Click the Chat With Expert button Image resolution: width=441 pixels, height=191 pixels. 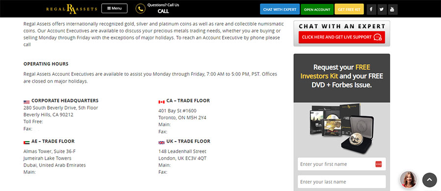(x=280, y=9)
